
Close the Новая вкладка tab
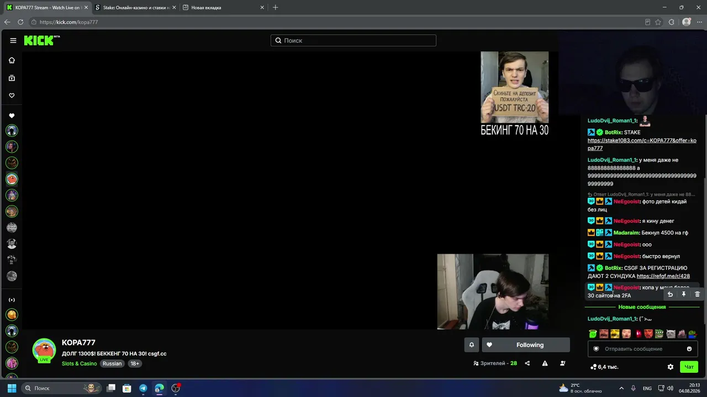tap(262, 8)
